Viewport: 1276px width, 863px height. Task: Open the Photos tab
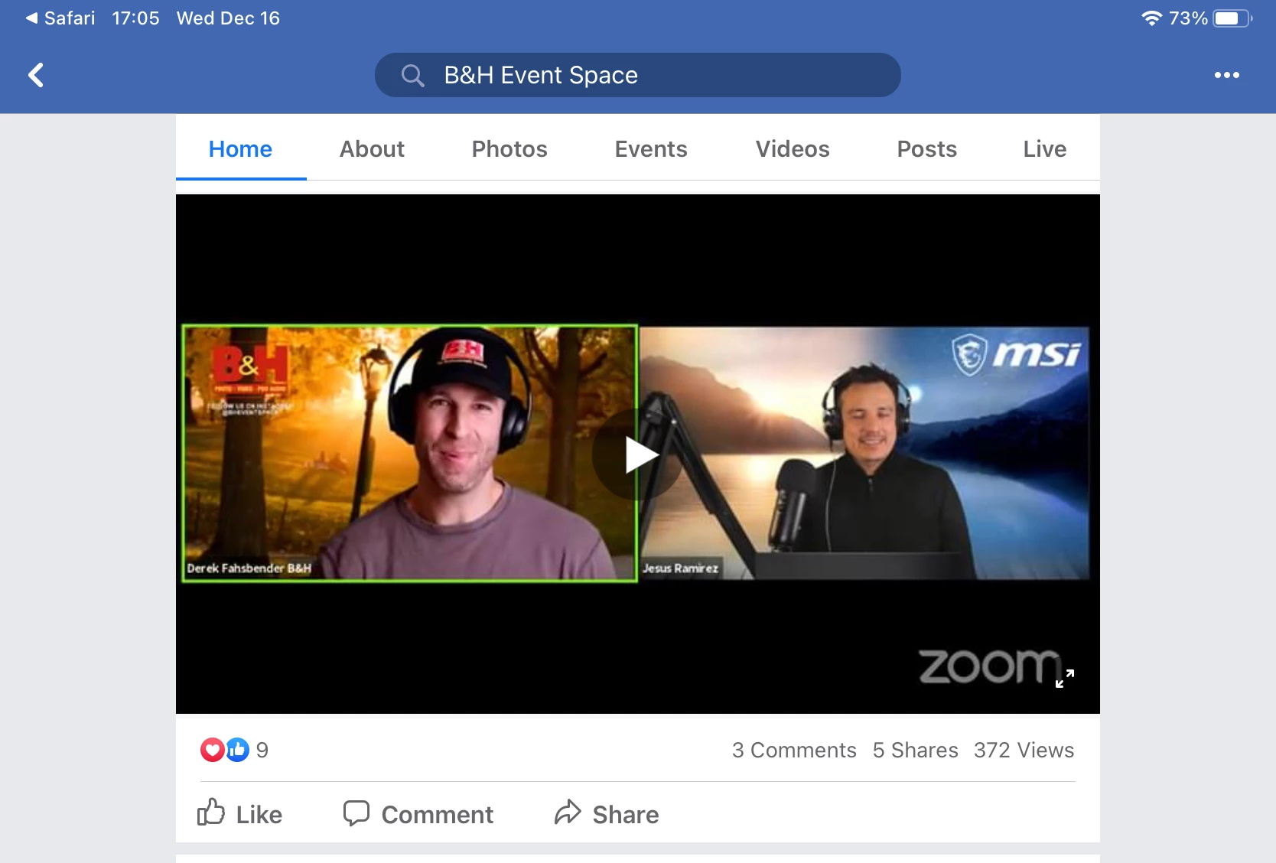pyautogui.click(x=509, y=148)
